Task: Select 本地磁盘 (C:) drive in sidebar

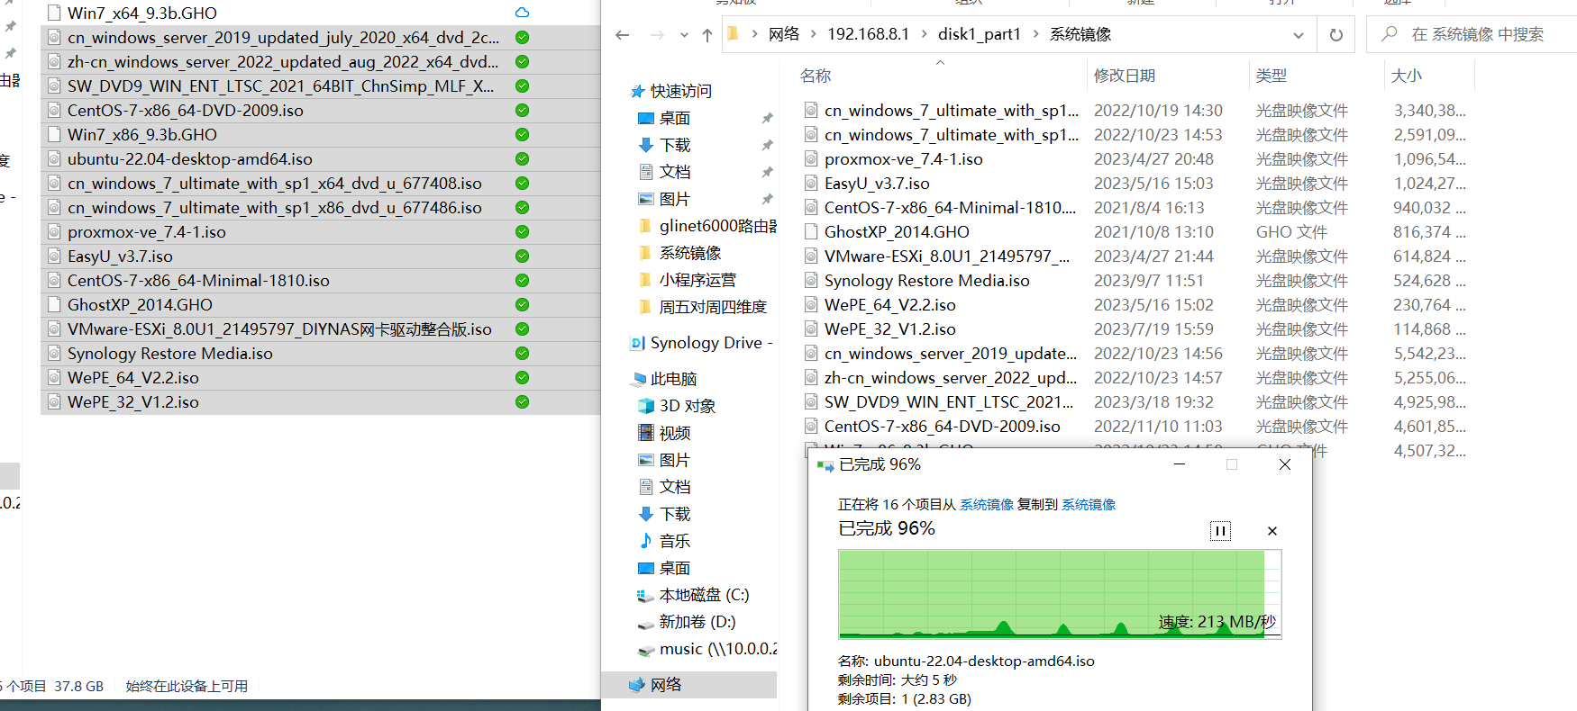Action: coord(703,595)
